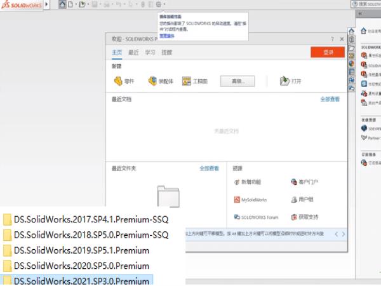Open the Custom Properties task pane tab
The image size is (381, 286).
coord(352,72)
